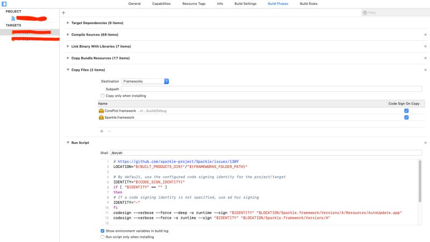Click the Shell /bin/sh input field

(x=266, y=153)
